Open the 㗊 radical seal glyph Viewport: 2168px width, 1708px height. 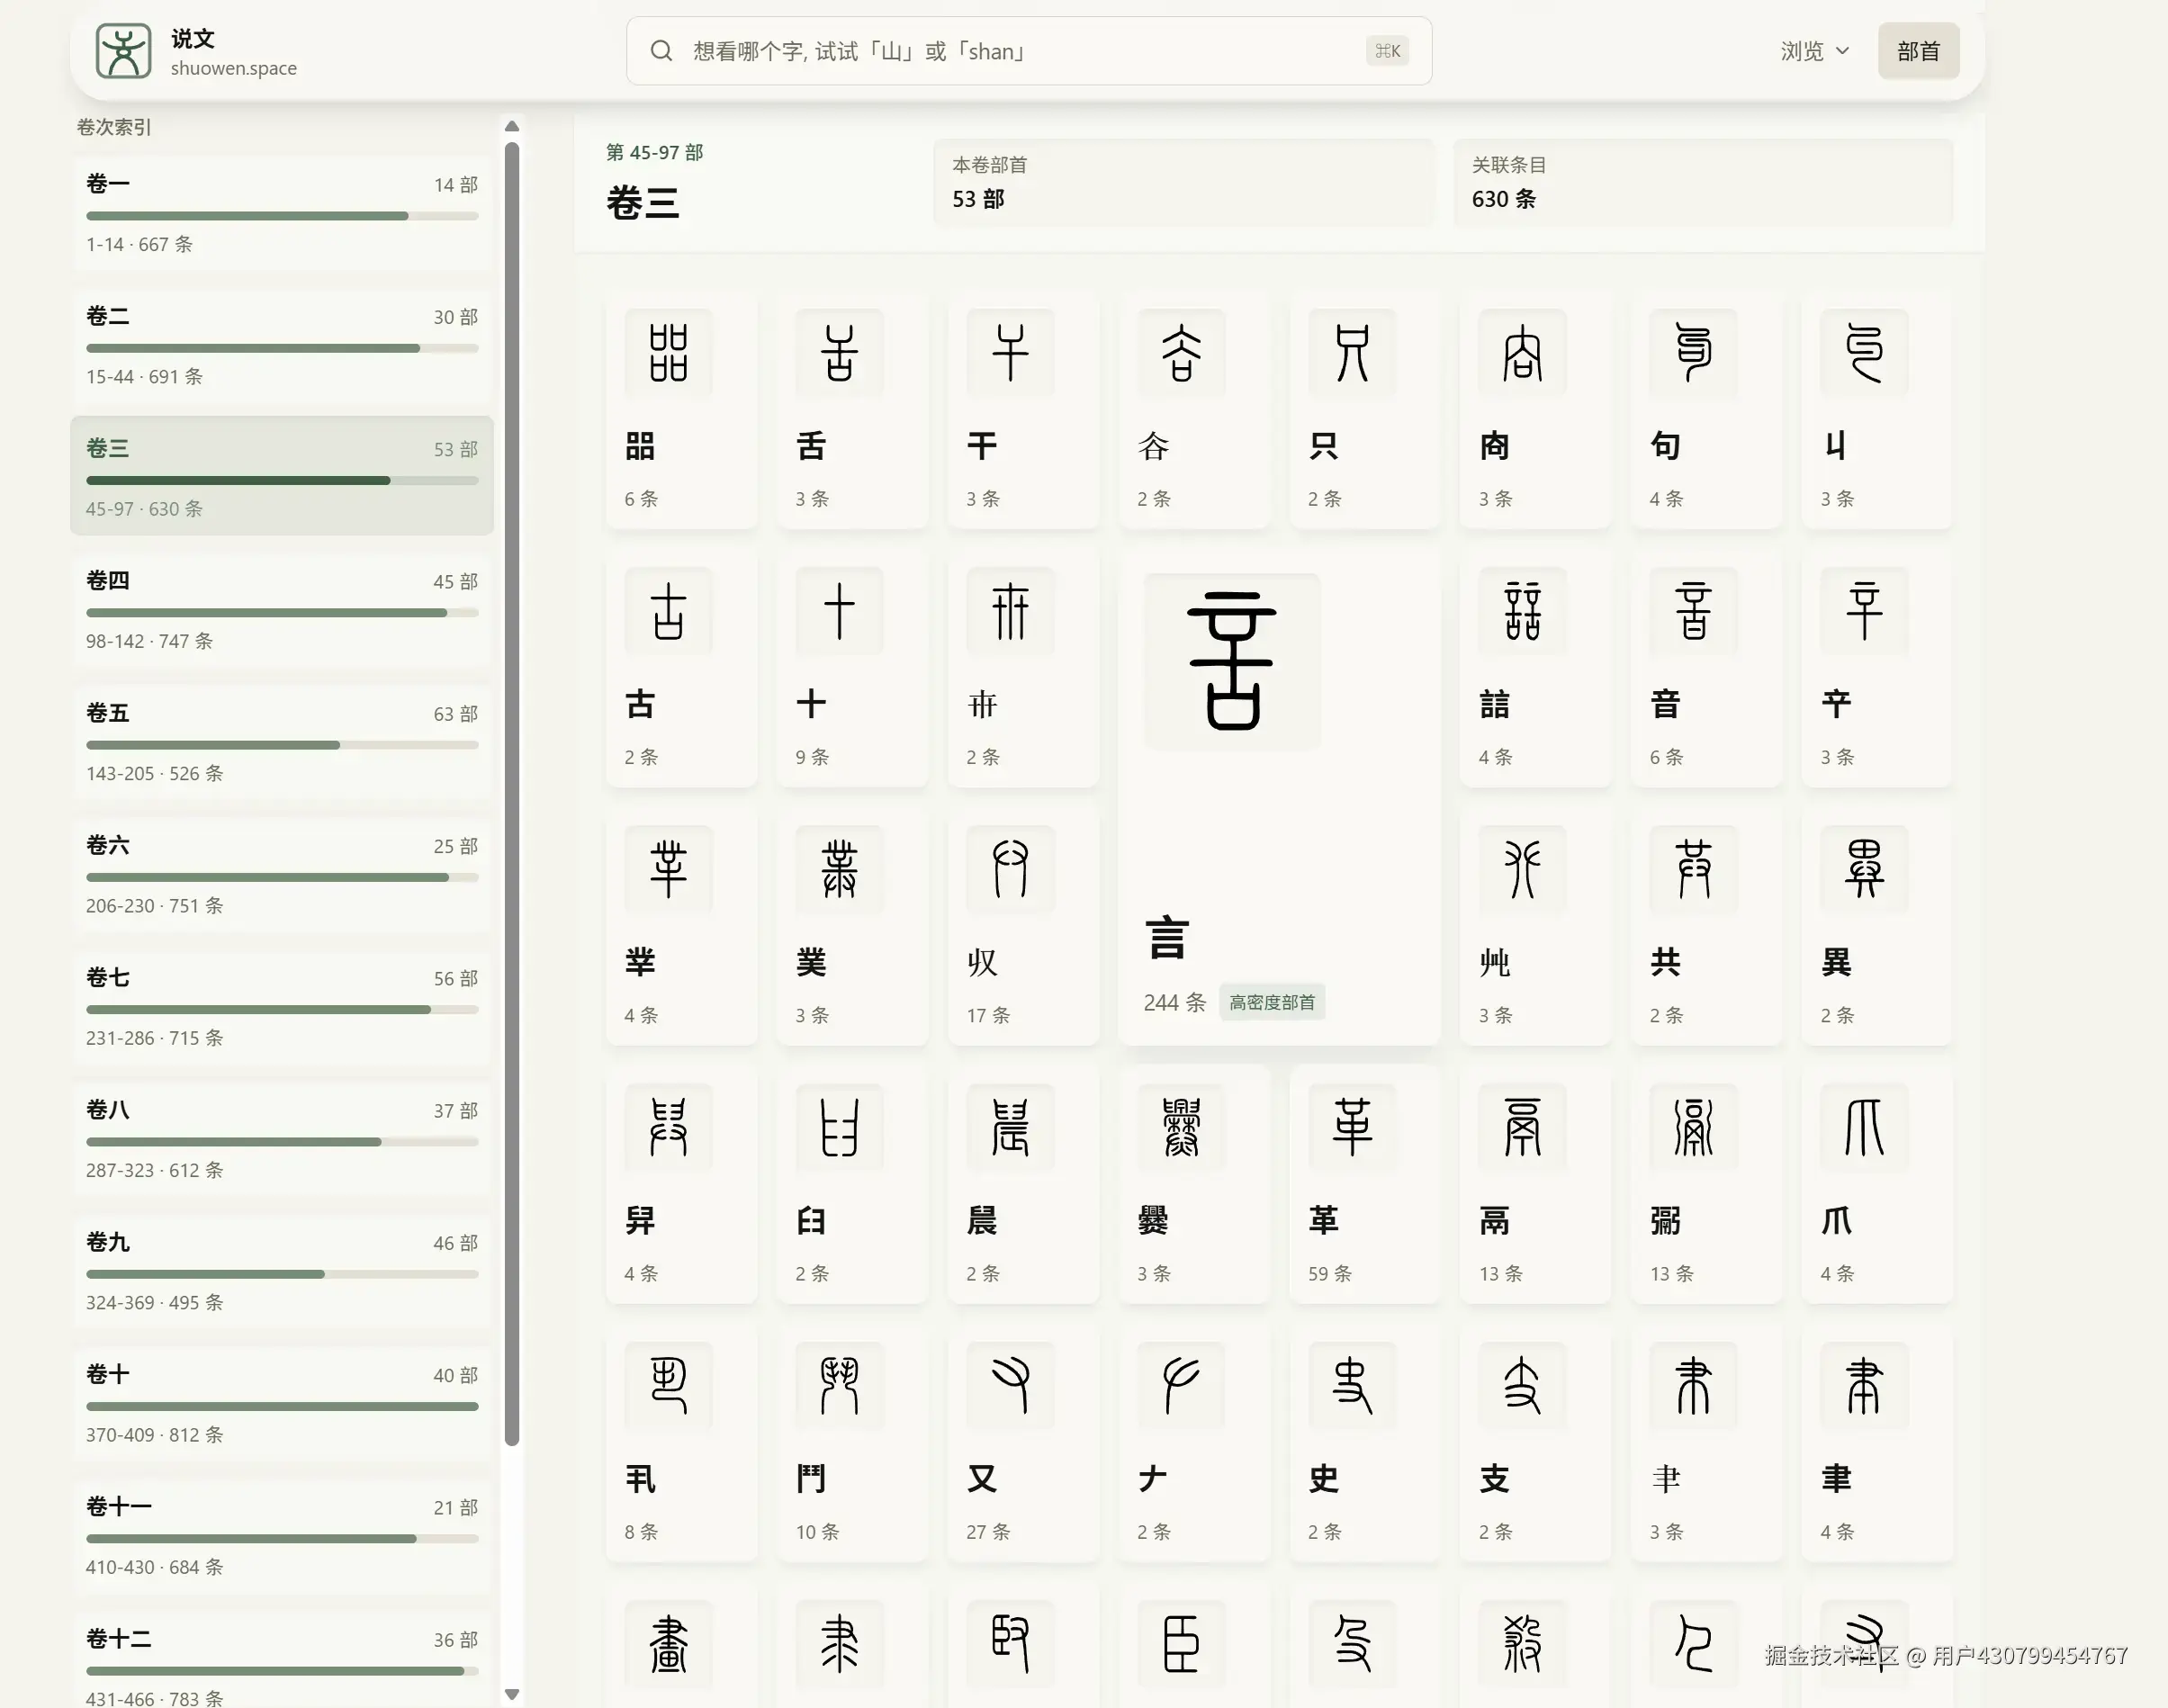[668, 353]
